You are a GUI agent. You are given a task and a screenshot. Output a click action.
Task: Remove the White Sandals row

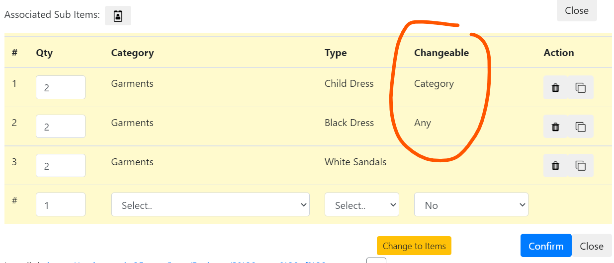click(556, 166)
